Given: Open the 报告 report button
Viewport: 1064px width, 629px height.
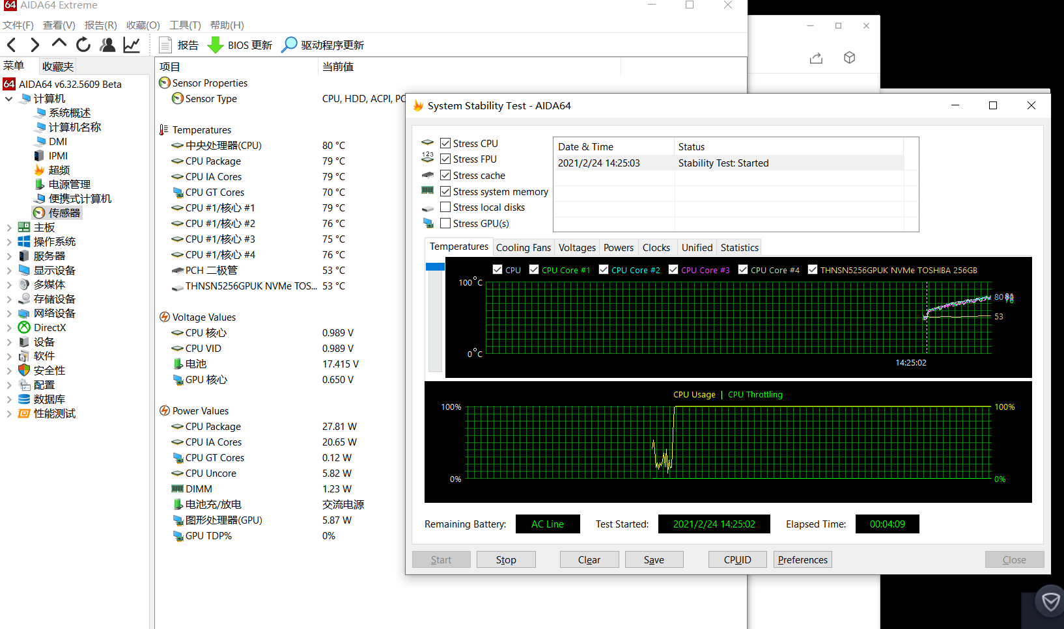Looking at the screenshot, I should click(x=179, y=45).
